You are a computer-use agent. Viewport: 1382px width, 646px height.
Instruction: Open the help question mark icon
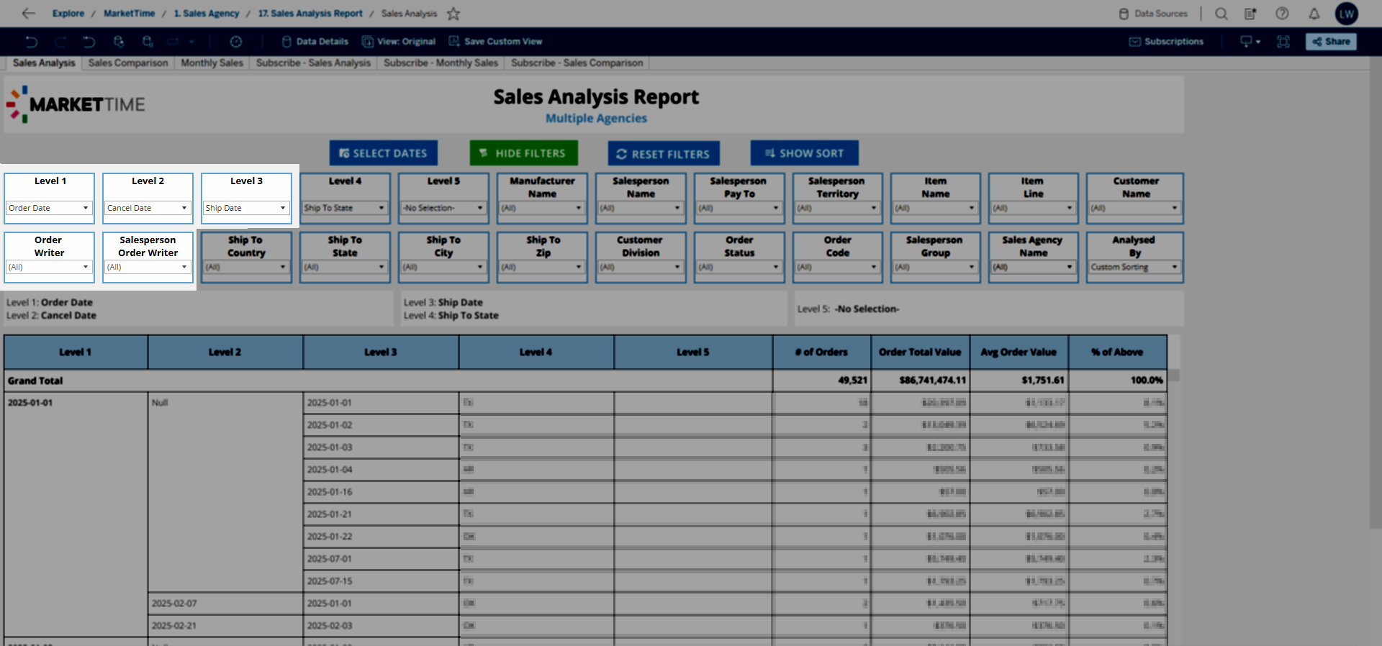[x=1282, y=14]
